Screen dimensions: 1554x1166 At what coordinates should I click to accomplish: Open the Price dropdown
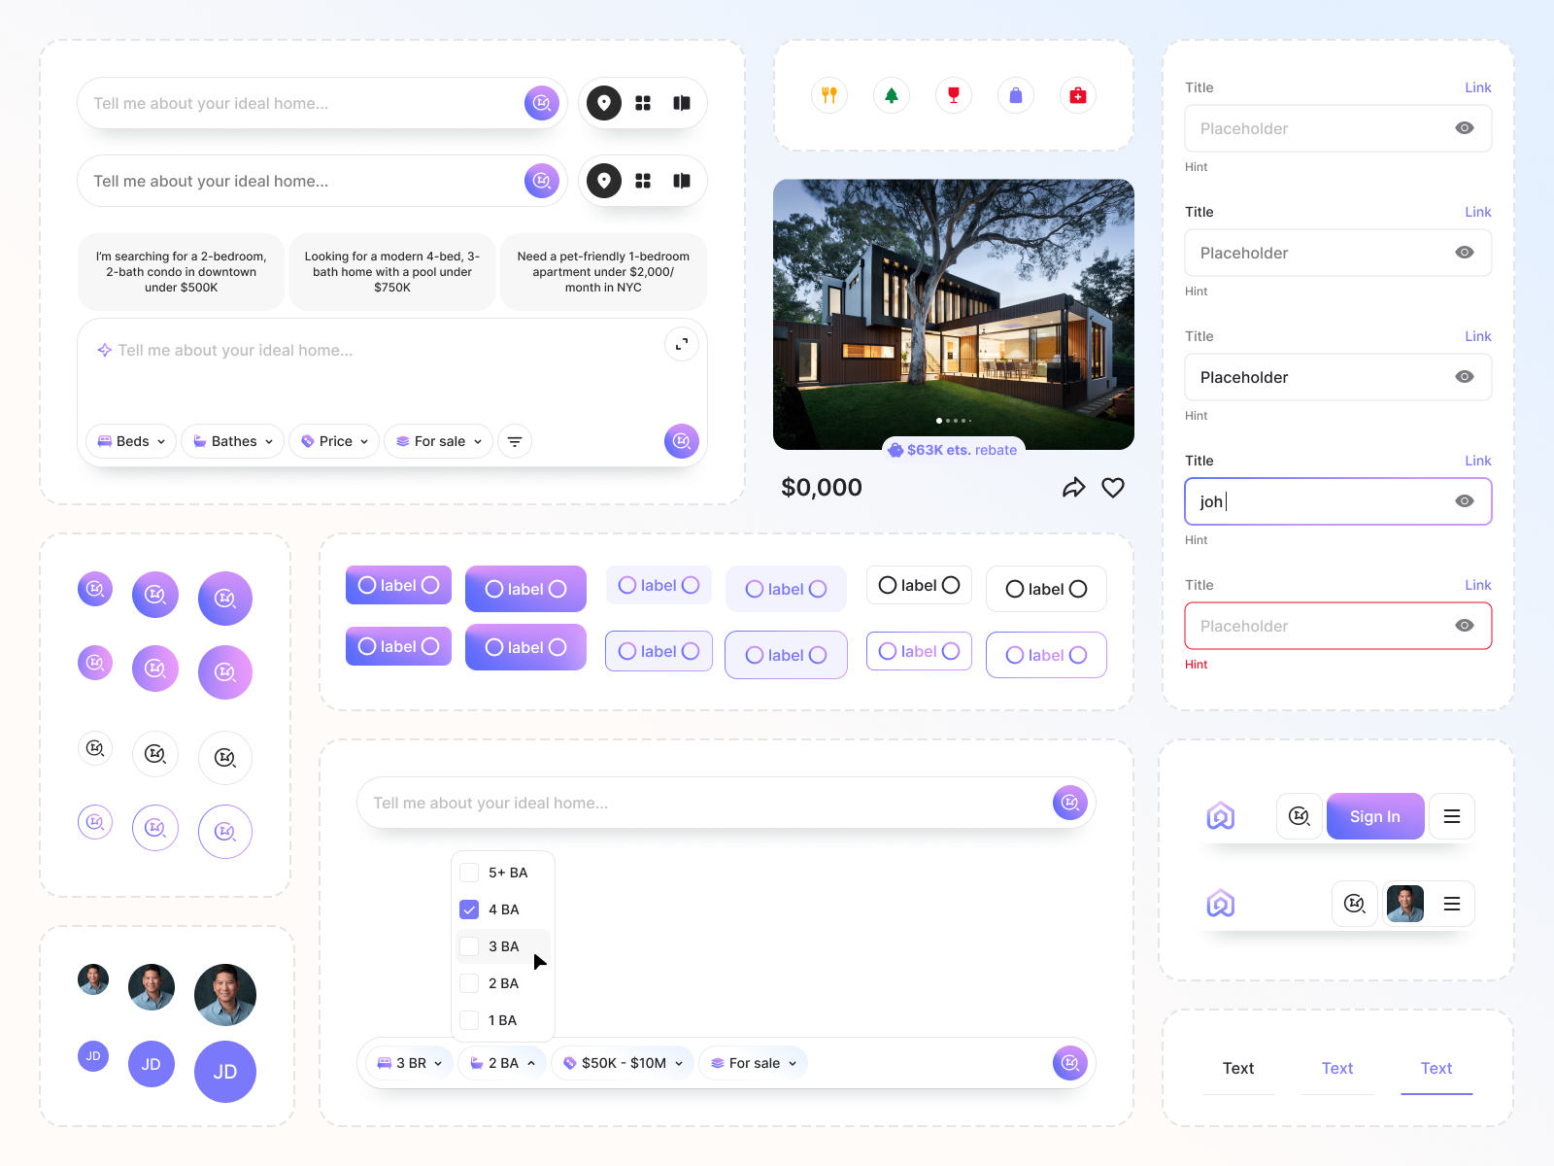point(334,441)
